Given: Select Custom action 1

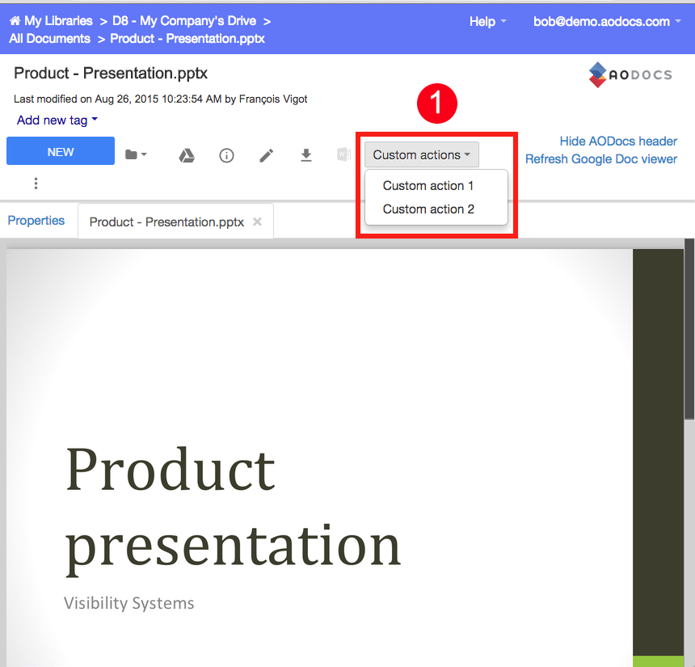Looking at the screenshot, I should (428, 185).
